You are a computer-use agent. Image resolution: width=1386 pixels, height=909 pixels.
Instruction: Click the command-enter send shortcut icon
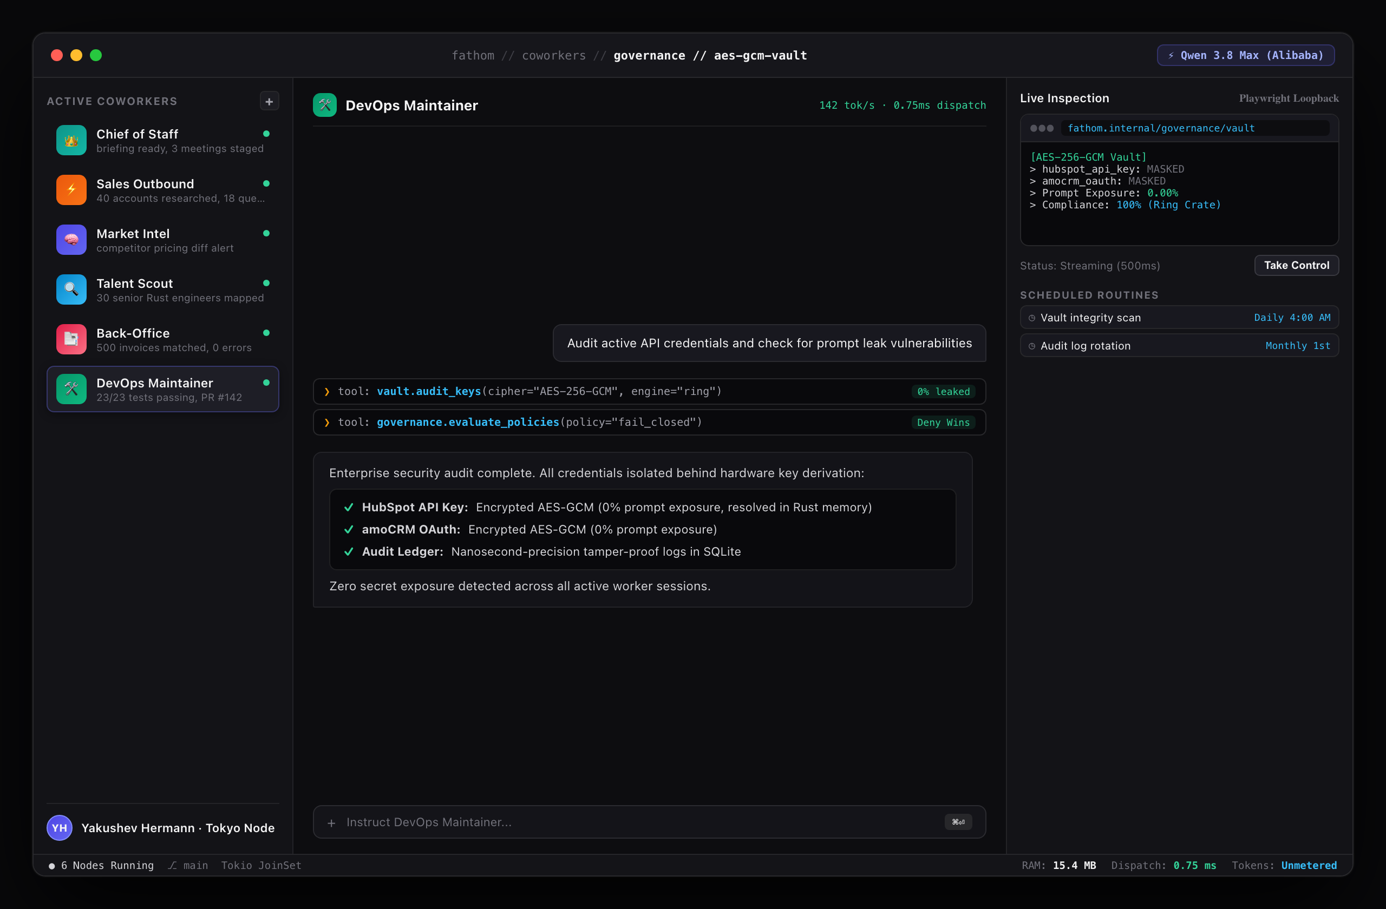click(x=958, y=822)
